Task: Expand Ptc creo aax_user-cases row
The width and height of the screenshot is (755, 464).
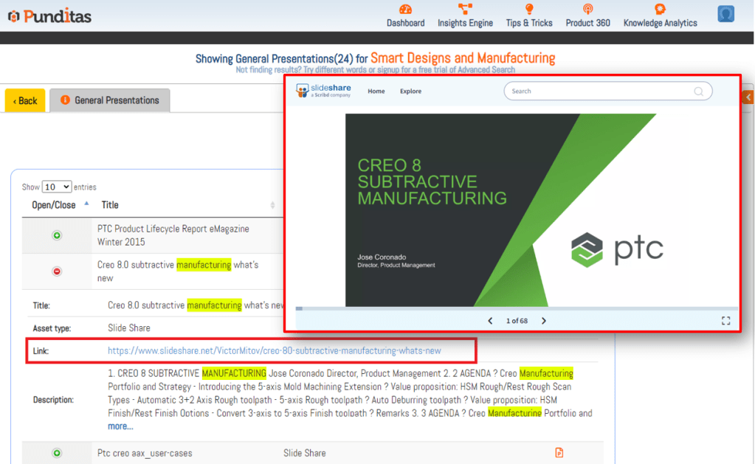Action: click(x=57, y=453)
